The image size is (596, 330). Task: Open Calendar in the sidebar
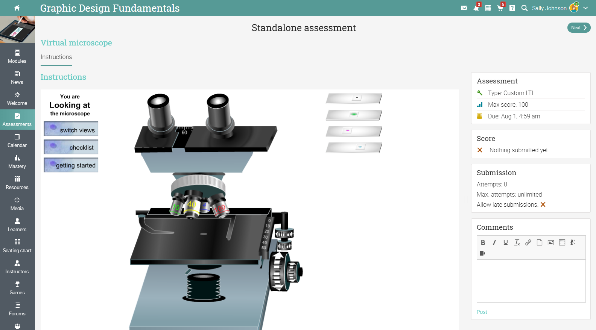point(17,141)
